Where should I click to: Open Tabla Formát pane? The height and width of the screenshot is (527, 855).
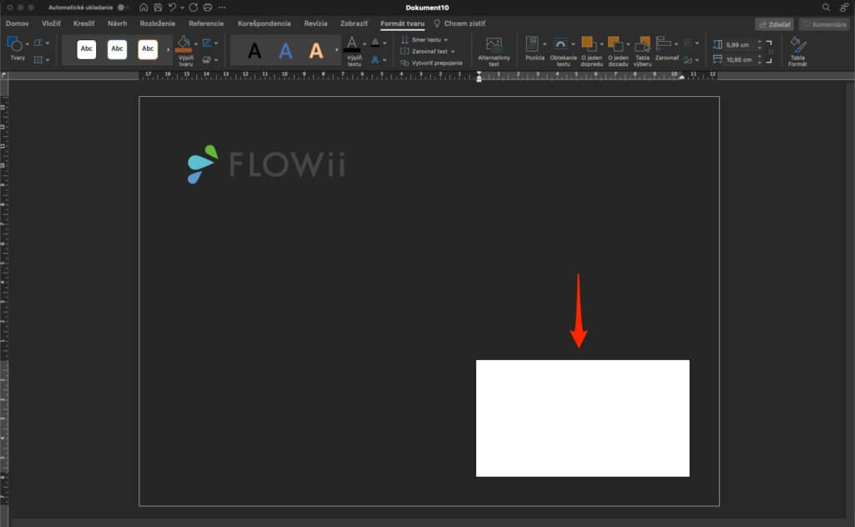coord(797,52)
